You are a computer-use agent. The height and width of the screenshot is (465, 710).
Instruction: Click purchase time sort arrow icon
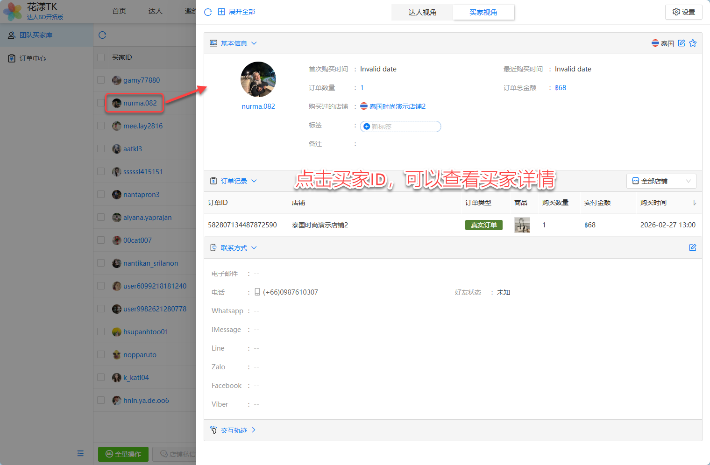(695, 203)
